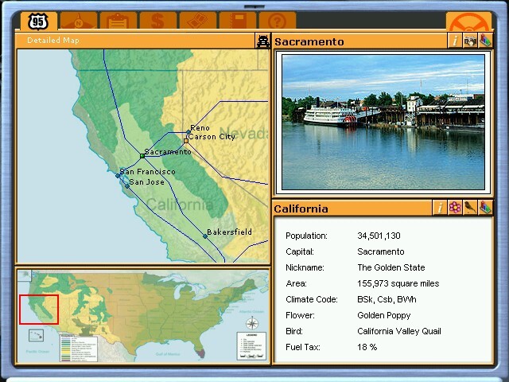The image size is (509, 382).
Task: Click the truck icon beside Detailed Map
Action: click(262, 41)
